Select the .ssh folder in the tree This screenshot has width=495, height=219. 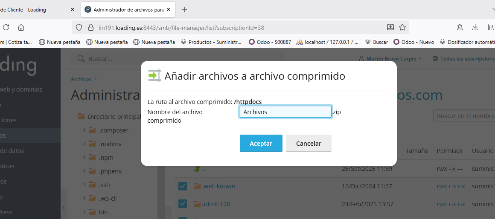[104, 184]
